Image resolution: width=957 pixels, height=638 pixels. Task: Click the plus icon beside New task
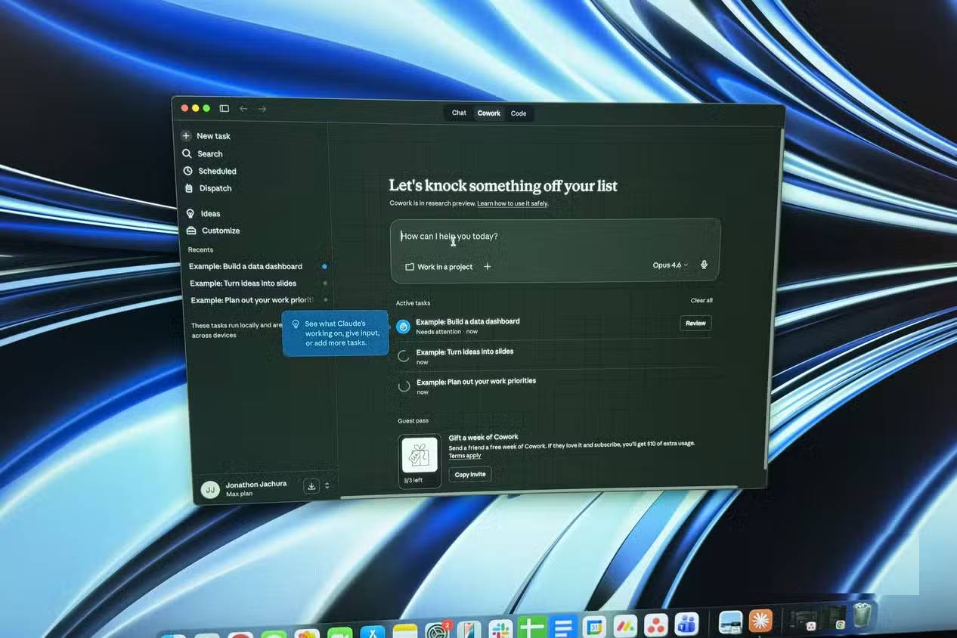point(186,136)
